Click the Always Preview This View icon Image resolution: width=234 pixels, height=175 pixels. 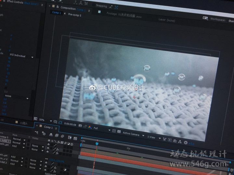tap(35, 119)
